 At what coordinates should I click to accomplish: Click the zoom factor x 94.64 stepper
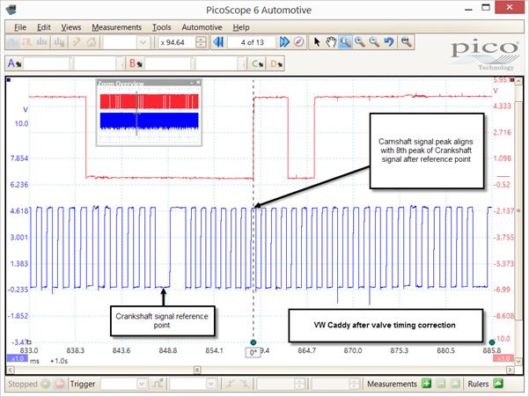pyautogui.click(x=201, y=42)
